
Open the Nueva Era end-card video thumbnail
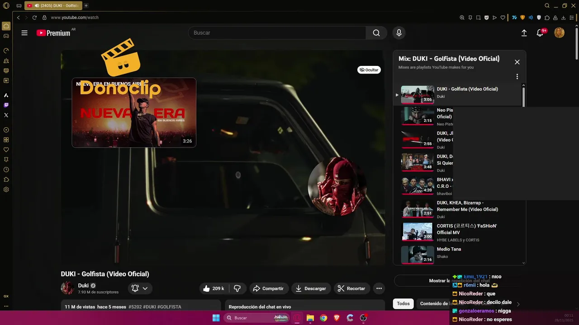[134, 112]
